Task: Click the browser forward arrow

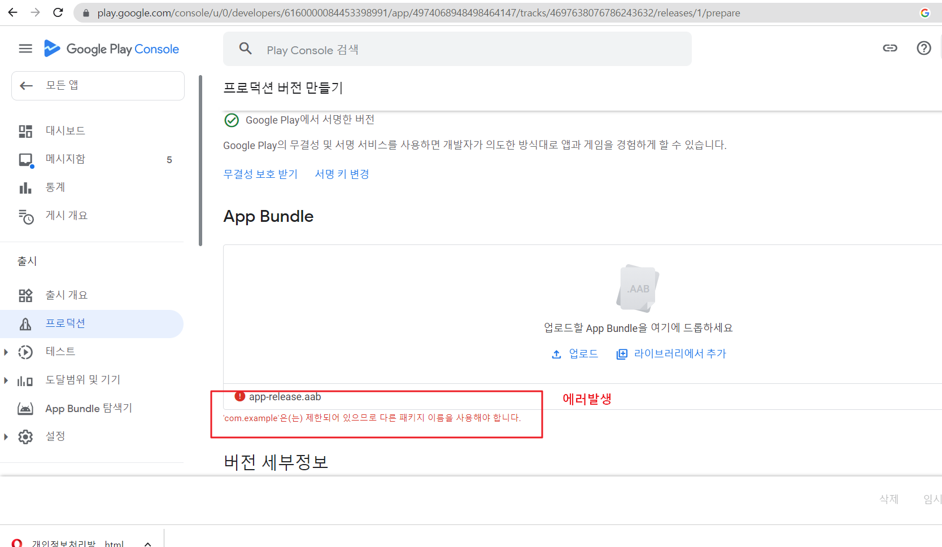Action: point(35,12)
